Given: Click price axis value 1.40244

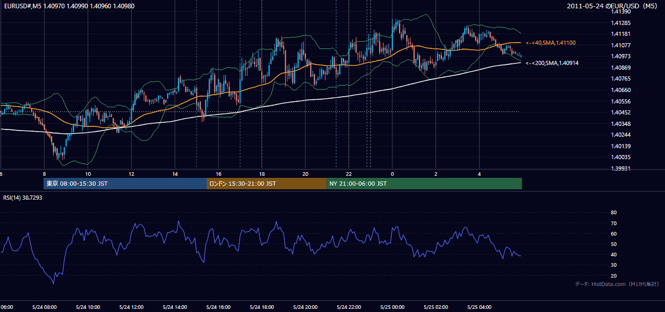Looking at the screenshot, I should coord(621,135).
